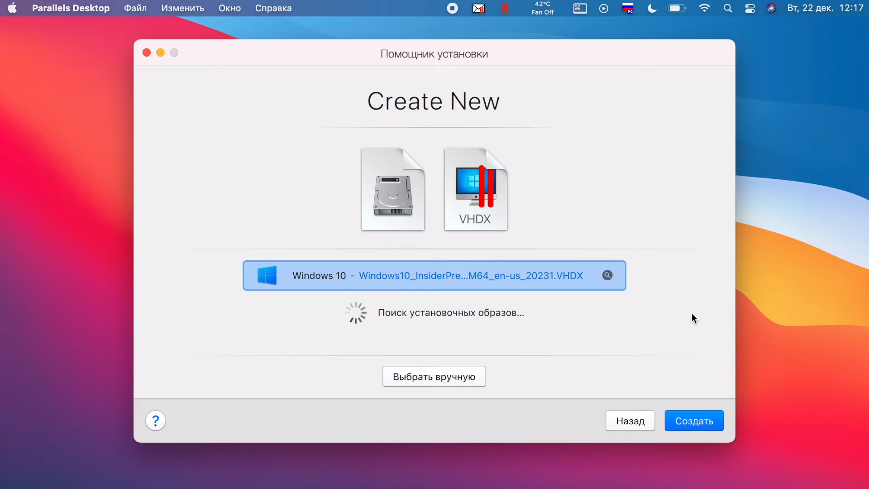869x489 pixels.
Task: Click the hard disk image file icon
Action: click(393, 189)
